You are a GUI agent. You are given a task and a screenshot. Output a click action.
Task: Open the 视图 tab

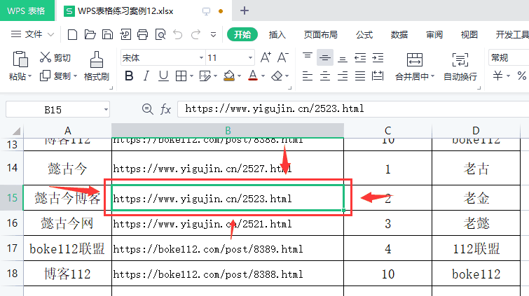coord(469,34)
